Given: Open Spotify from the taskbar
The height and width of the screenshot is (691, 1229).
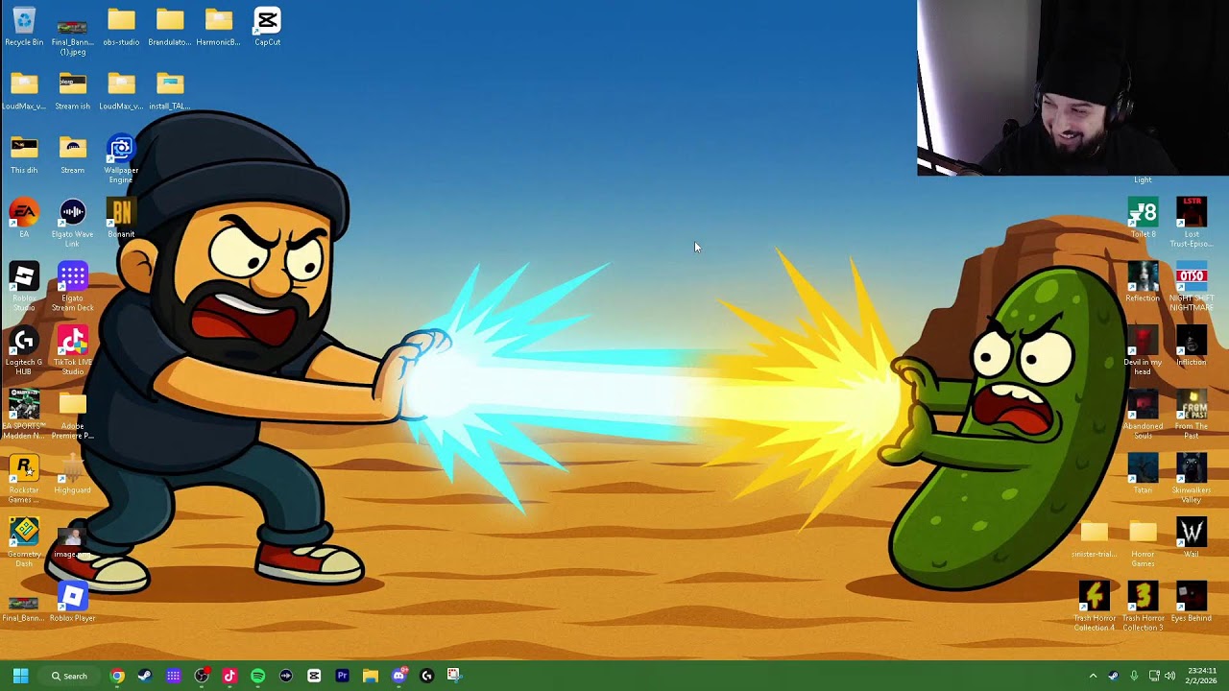Looking at the screenshot, I should (x=257, y=676).
